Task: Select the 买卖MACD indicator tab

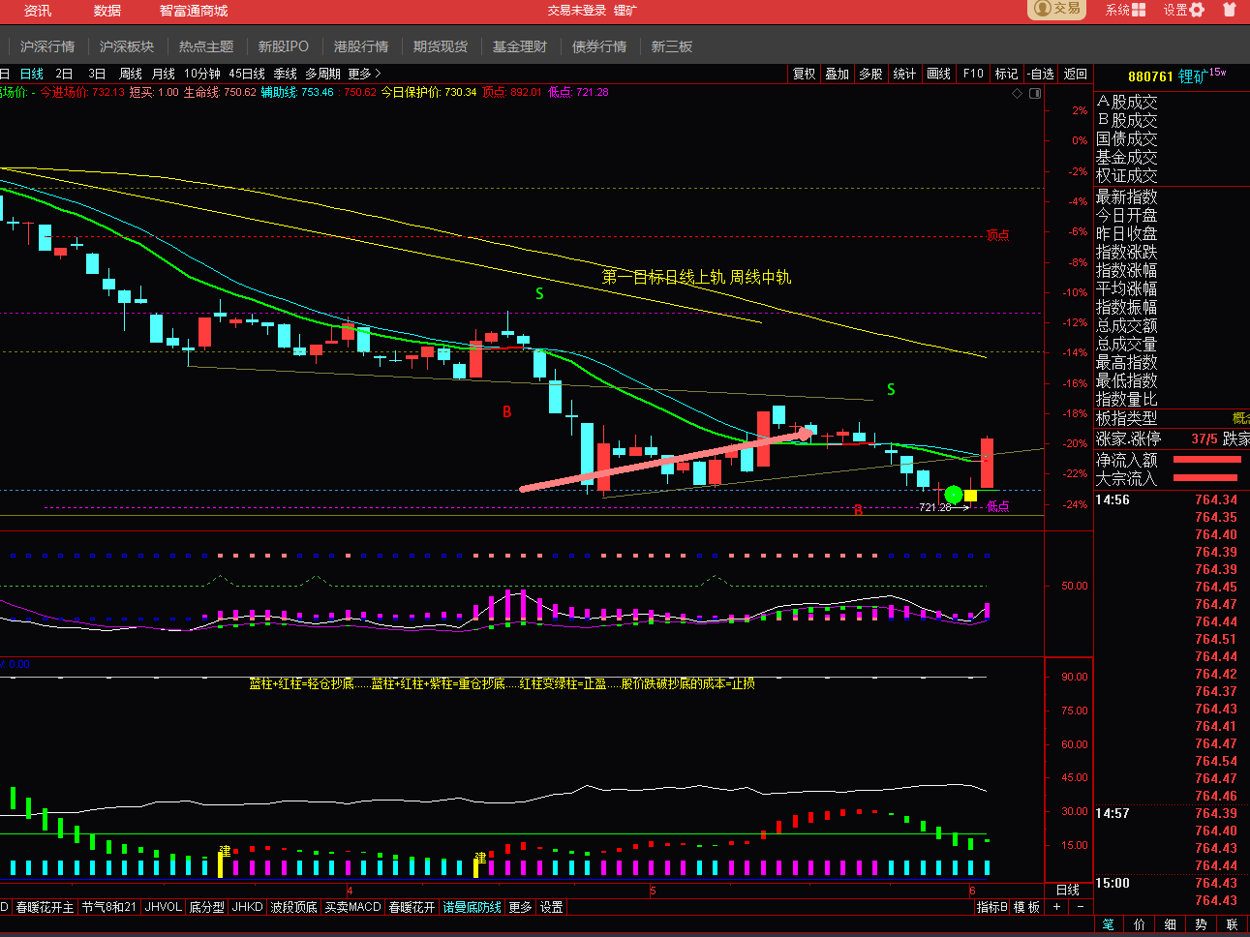Action: (x=353, y=907)
